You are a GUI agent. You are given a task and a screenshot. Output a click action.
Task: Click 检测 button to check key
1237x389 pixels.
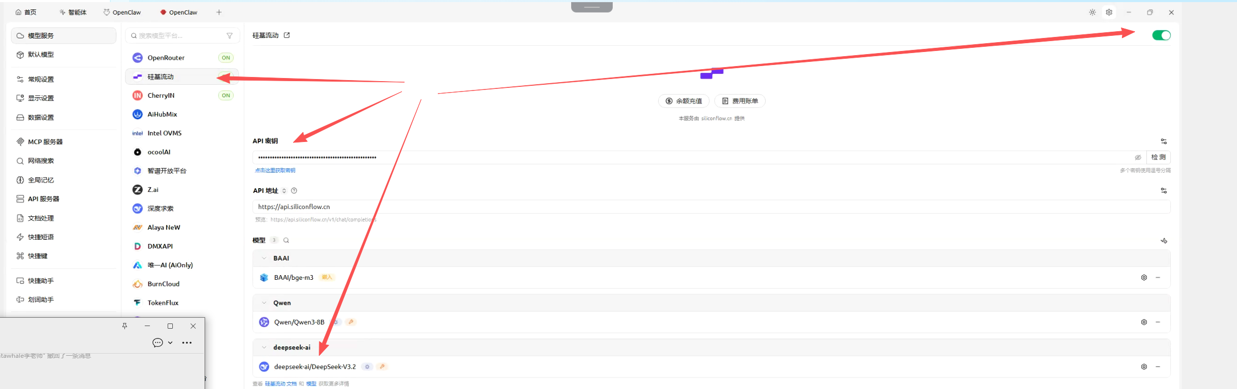1158,157
